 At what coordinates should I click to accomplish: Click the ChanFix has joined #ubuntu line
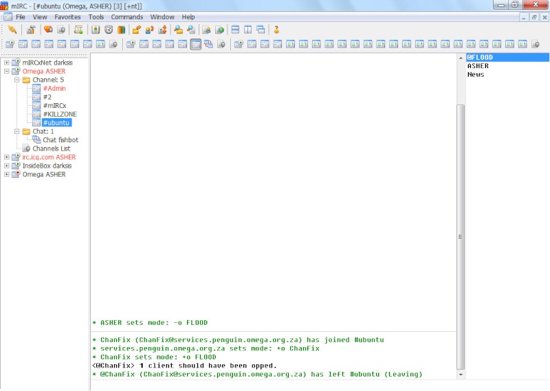tap(238, 339)
